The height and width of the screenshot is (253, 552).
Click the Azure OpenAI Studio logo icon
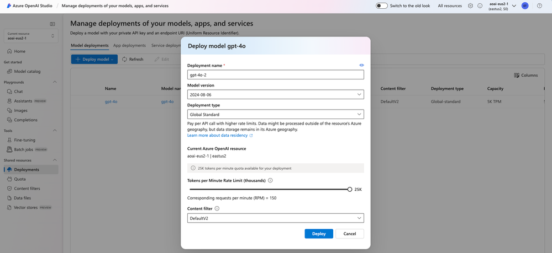(x=9, y=6)
